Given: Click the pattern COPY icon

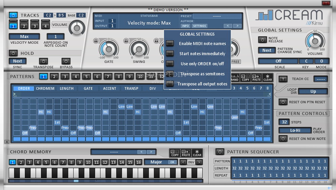Looking at the screenshot, I should click(245, 78).
